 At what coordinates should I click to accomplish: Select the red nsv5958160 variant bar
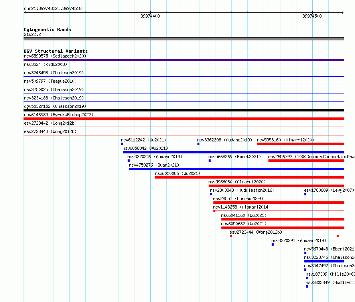(x=300, y=144)
